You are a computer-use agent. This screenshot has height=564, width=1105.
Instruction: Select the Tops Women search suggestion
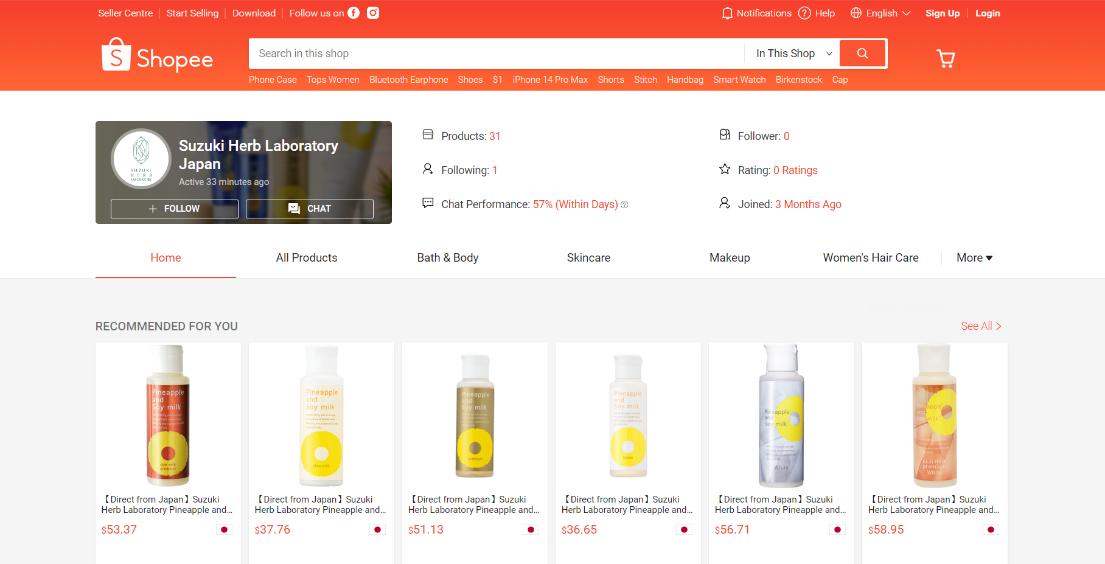pos(333,80)
